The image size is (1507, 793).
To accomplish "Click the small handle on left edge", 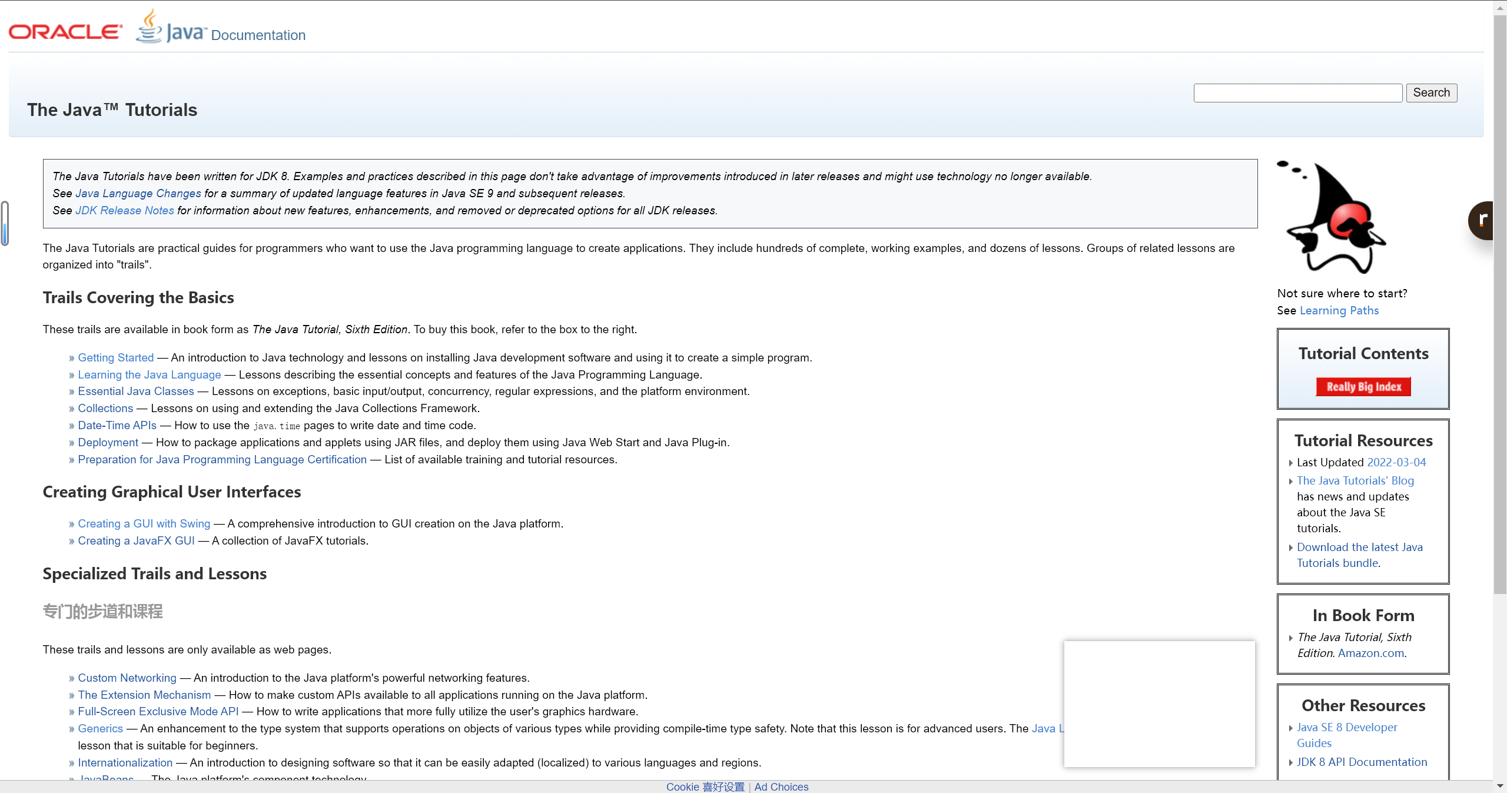I will coord(5,223).
